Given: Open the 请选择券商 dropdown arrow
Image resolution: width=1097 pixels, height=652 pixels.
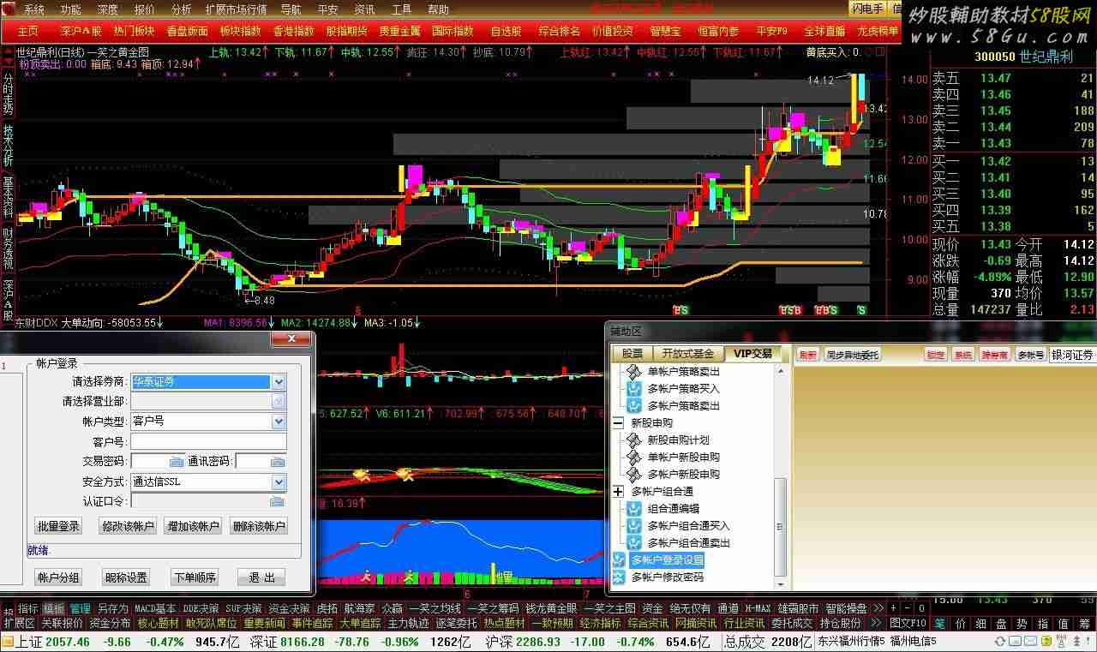Looking at the screenshot, I should (279, 382).
